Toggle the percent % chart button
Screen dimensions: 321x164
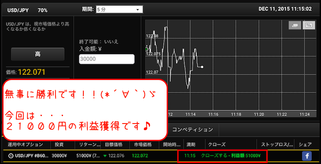[309, 26]
